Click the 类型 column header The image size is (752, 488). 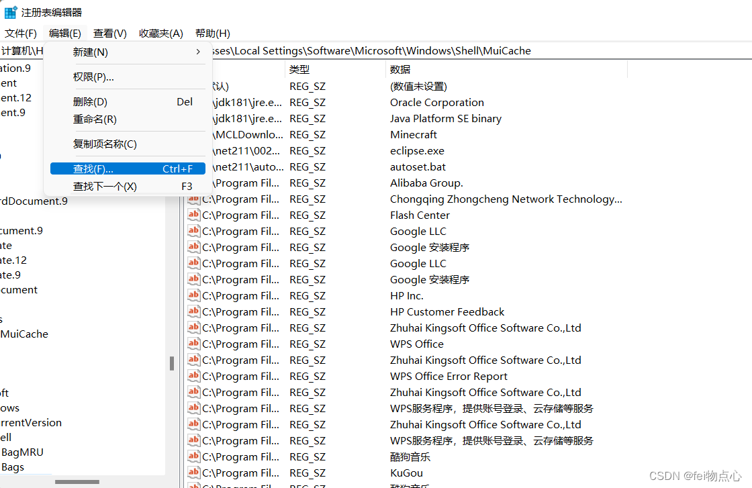[x=335, y=70]
